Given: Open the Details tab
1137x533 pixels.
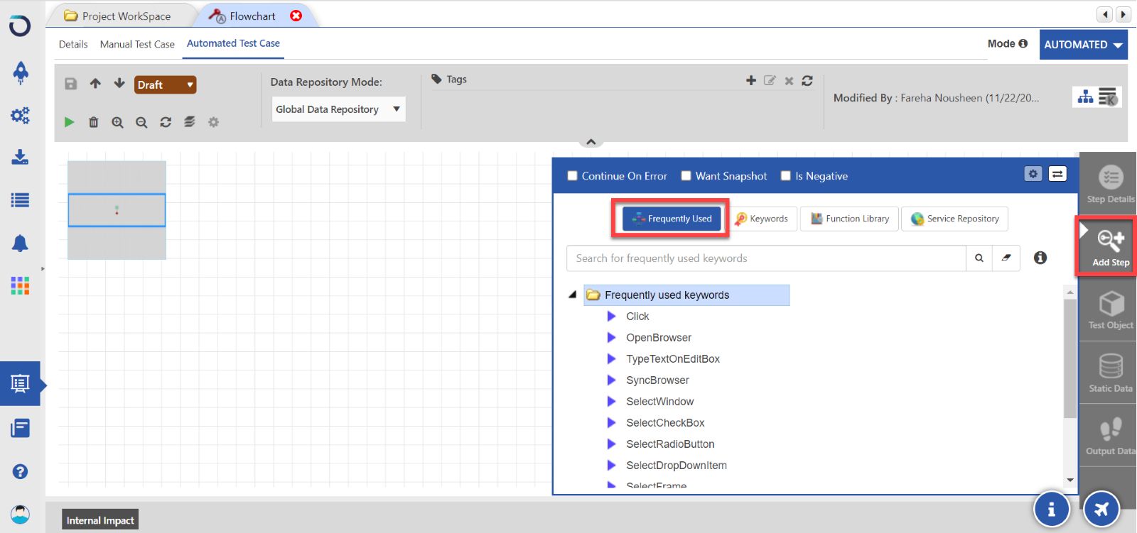Looking at the screenshot, I should point(73,44).
